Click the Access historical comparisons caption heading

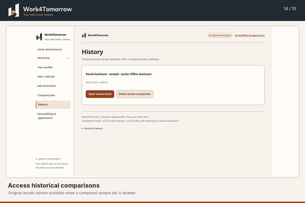(x=54, y=186)
